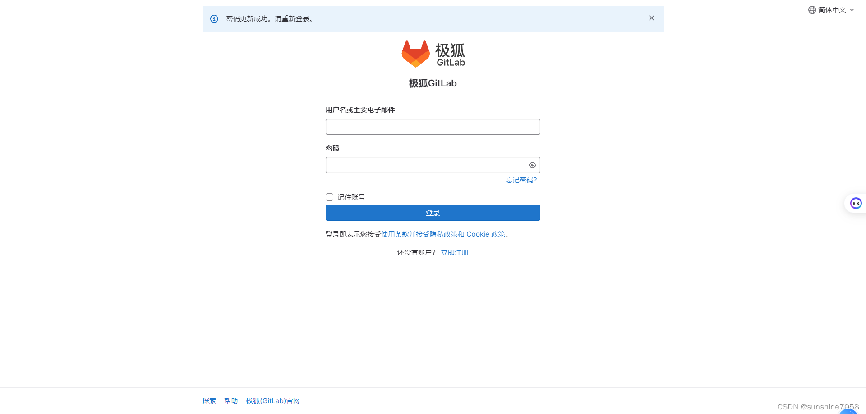Image resolution: width=866 pixels, height=414 pixels.
Task: Dismiss the password updated alert banner
Action: 651,18
